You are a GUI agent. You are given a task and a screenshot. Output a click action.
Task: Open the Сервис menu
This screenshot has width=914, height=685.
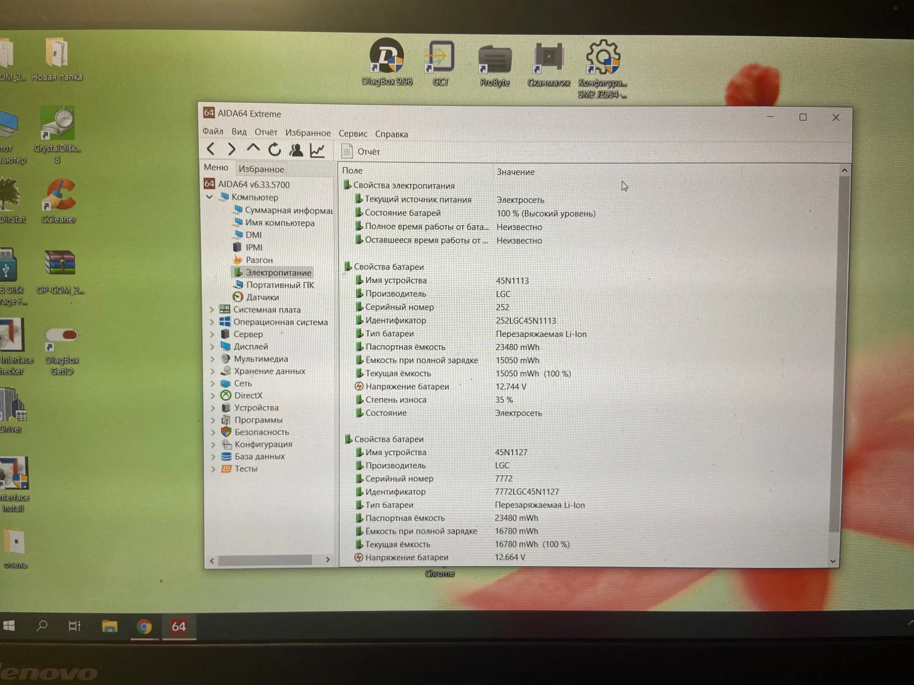coord(352,134)
